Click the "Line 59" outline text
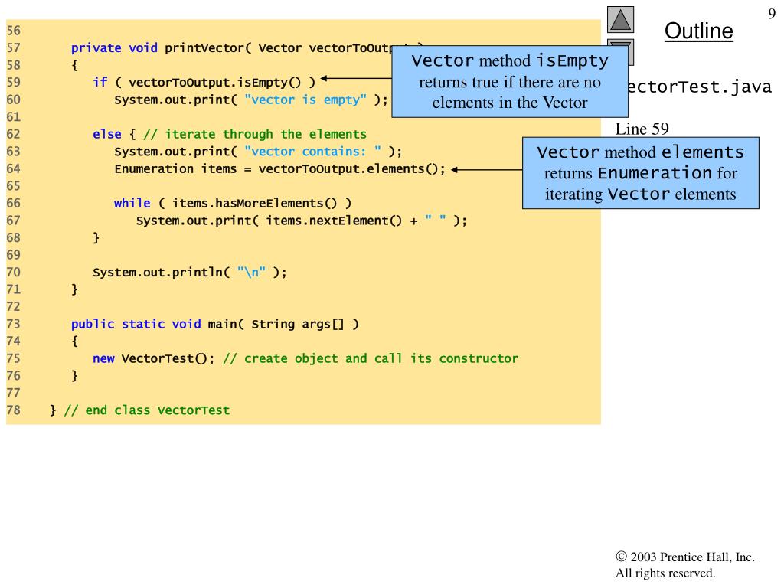The width and height of the screenshot is (784, 588). (642, 129)
